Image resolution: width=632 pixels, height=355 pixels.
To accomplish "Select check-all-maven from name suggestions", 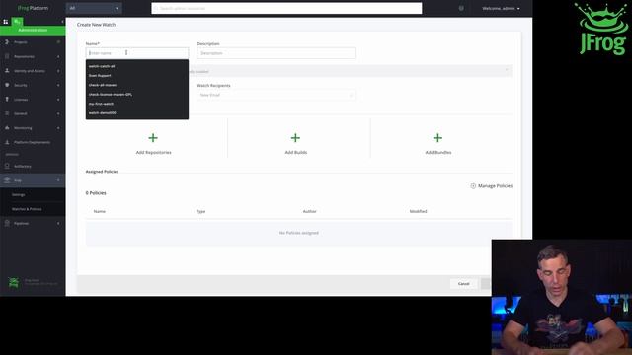I will tap(137, 85).
